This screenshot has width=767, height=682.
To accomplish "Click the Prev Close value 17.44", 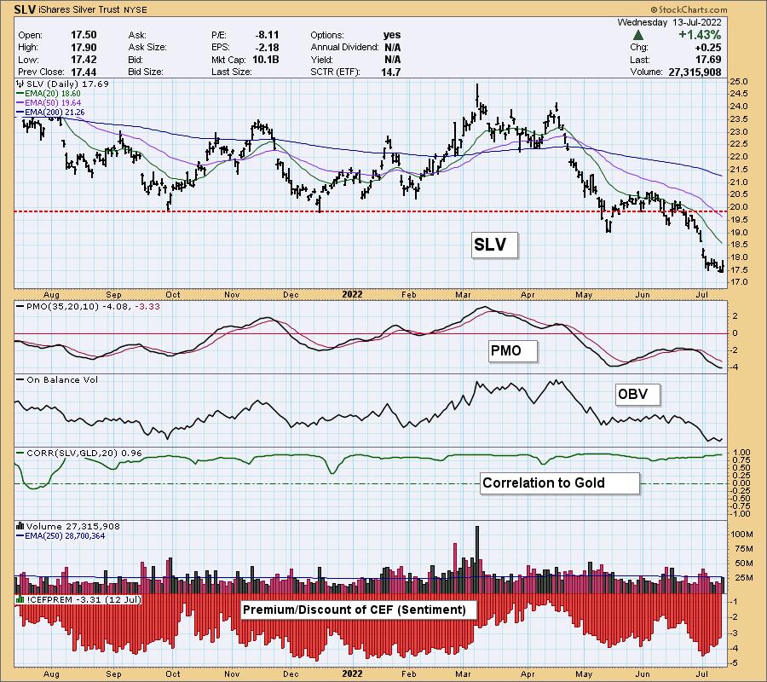I will point(84,72).
